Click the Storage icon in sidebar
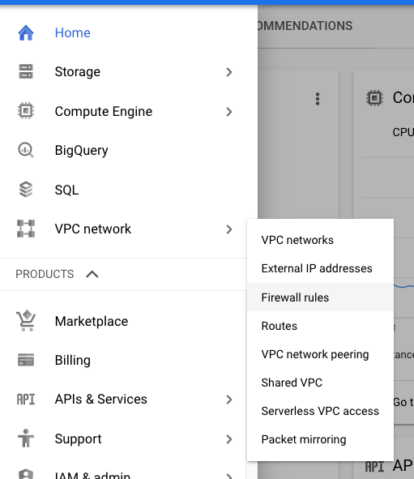 click(x=26, y=71)
